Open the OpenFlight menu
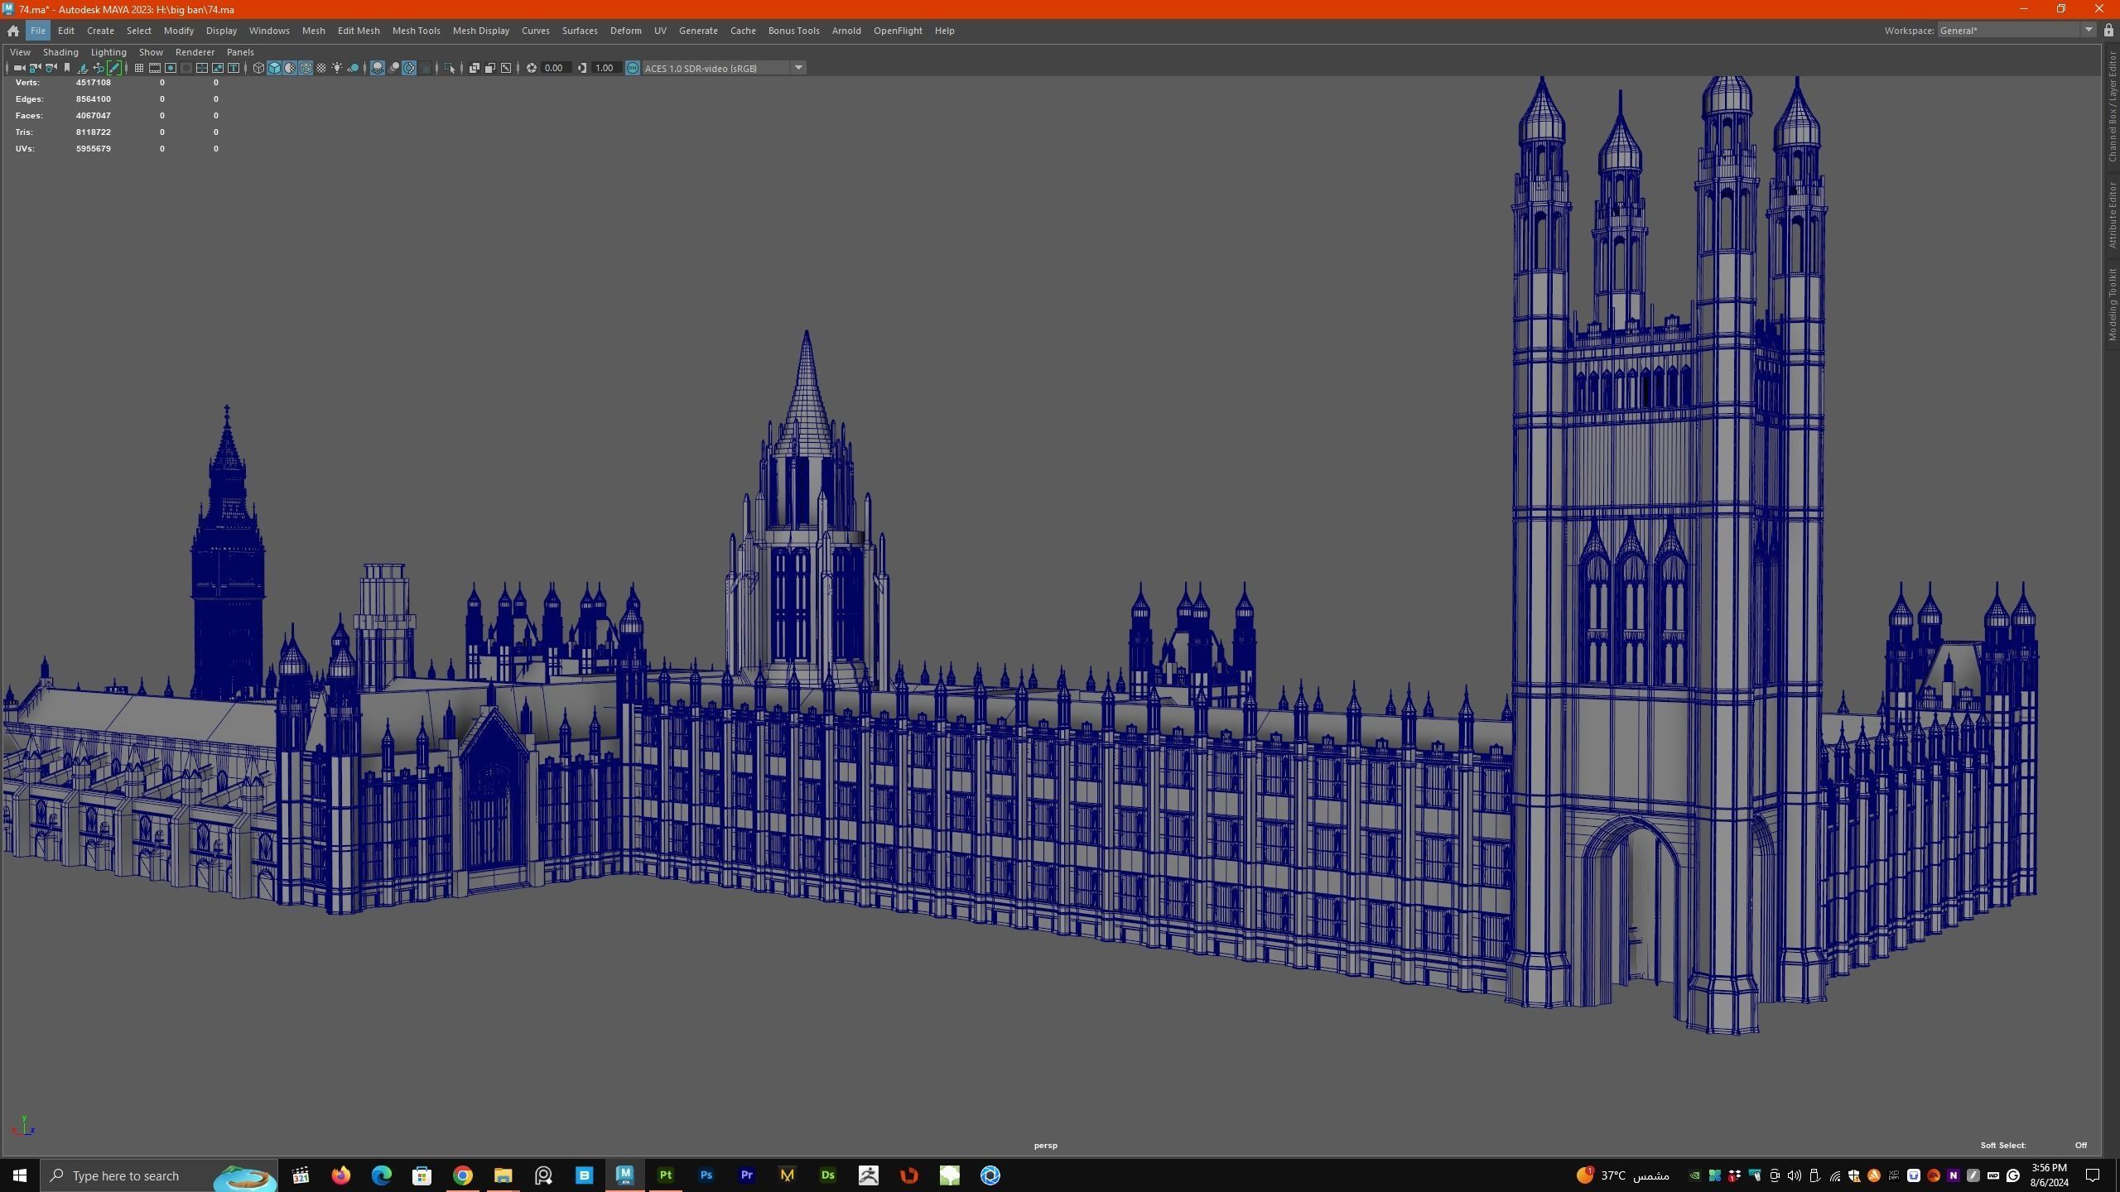Image resolution: width=2120 pixels, height=1192 pixels. pyautogui.click(x=898, y=31)
